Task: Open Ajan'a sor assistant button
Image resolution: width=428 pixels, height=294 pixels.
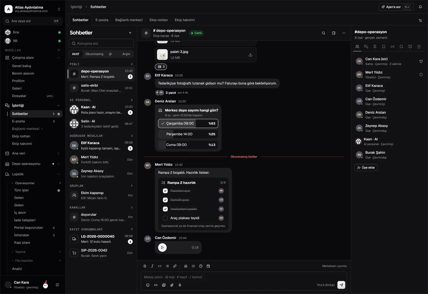Action: click(x=396, y=7)
